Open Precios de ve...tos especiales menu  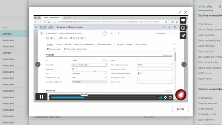84,44
